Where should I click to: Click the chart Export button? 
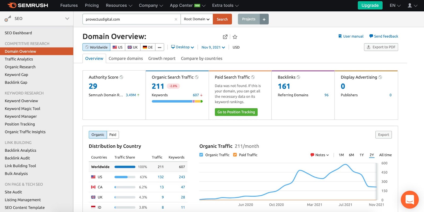[x=383, y=135]
